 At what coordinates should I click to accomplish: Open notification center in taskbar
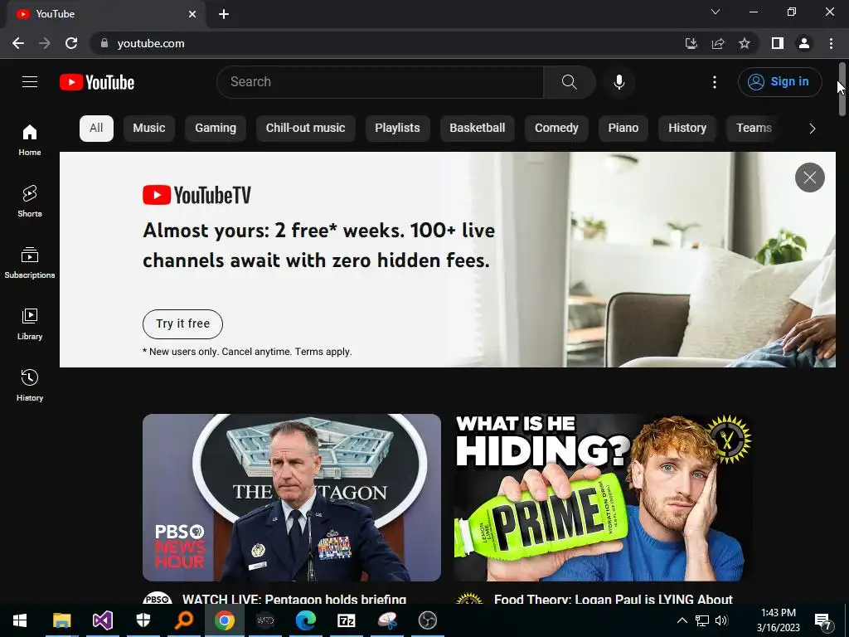point(823,620)
